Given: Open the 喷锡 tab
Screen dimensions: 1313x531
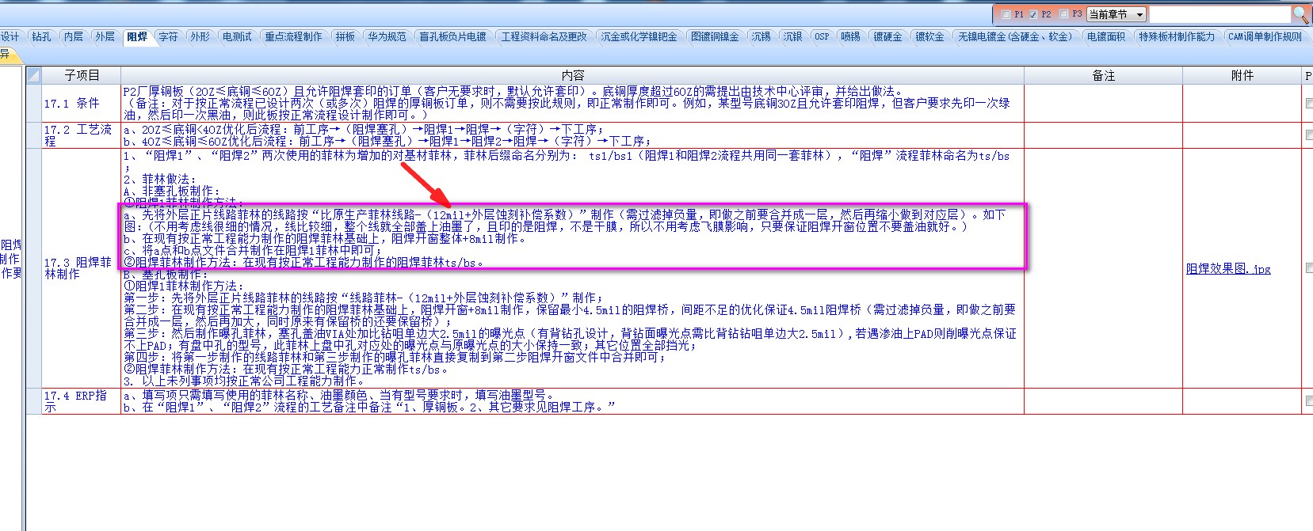Looking at the screenshot, I should (x=850, y=36).
